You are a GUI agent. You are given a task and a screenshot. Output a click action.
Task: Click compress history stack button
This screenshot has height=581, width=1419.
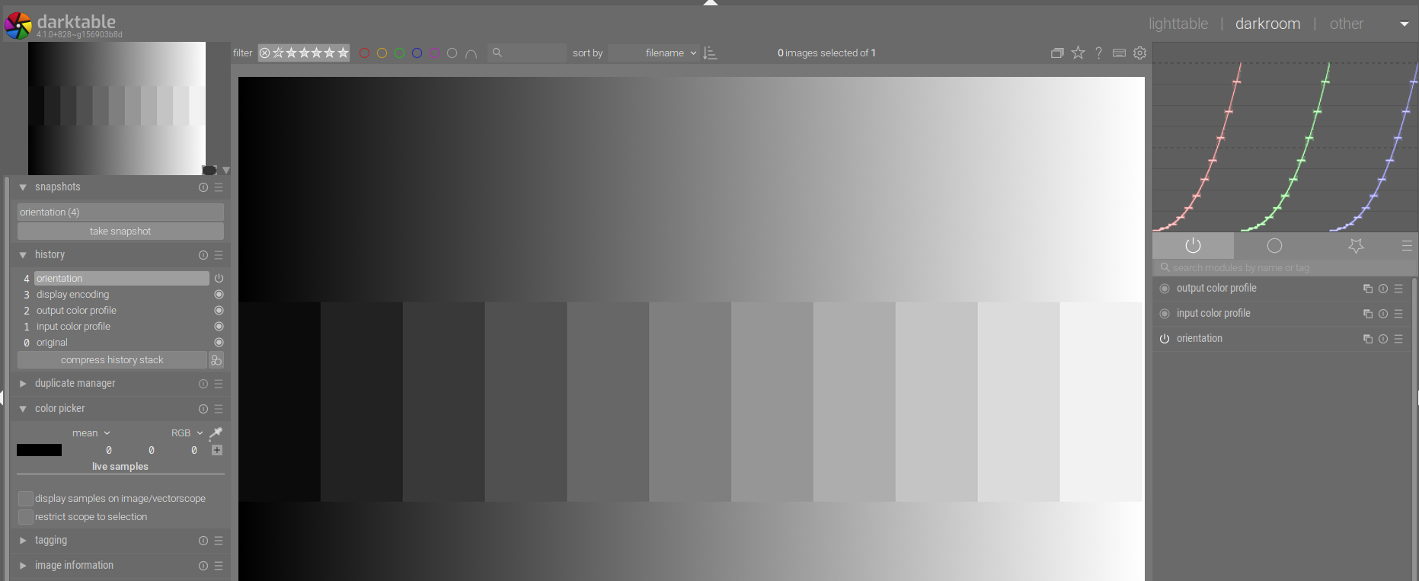pyautogui.click(x=112, y=359)
